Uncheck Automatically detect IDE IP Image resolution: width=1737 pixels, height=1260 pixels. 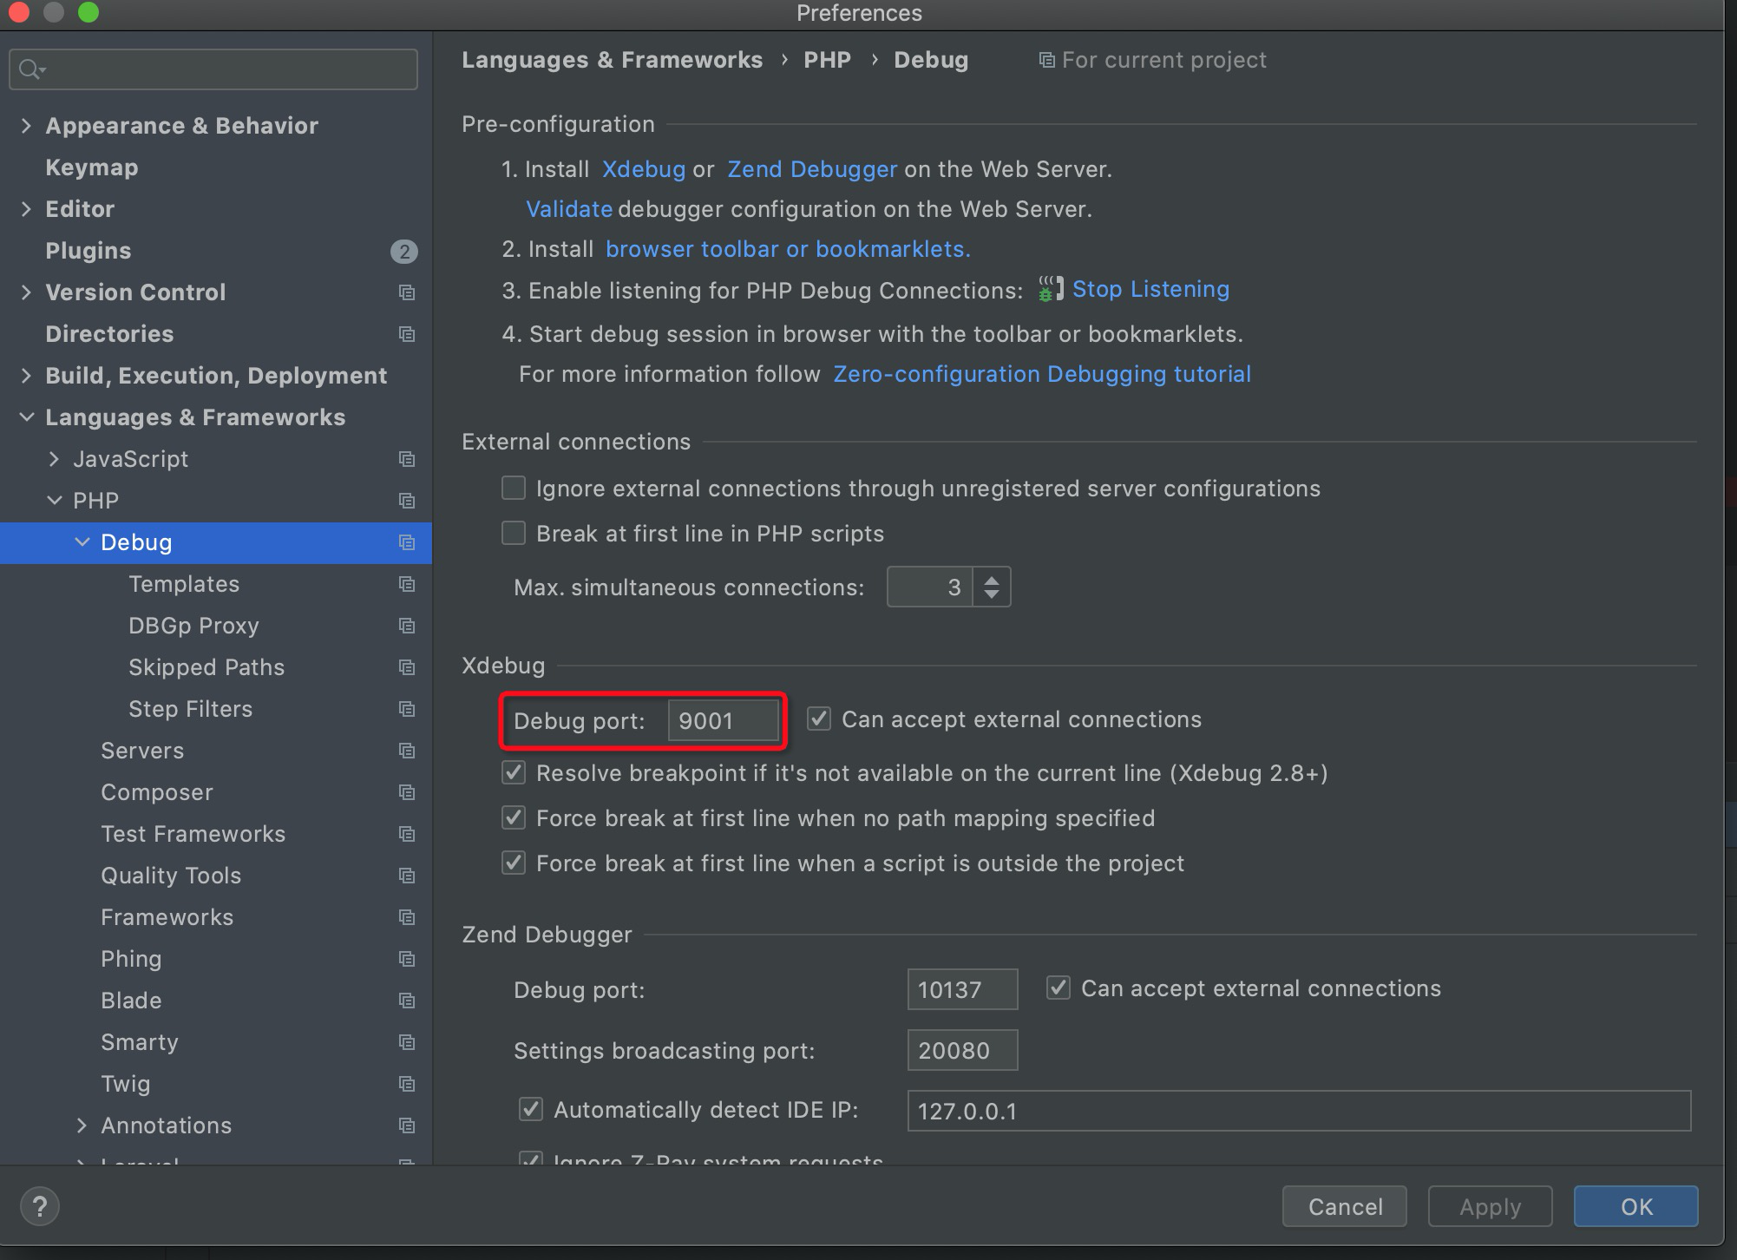click(531, 1109)
